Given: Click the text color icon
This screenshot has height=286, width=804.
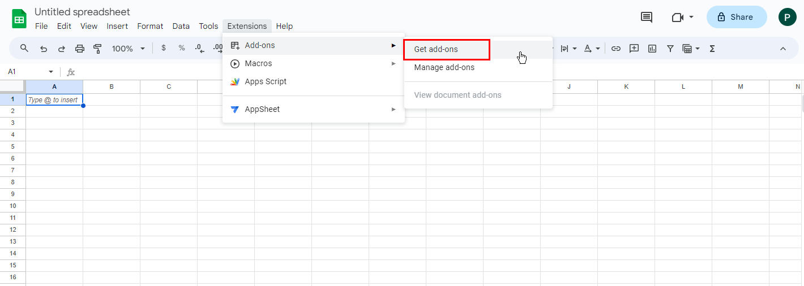Looking at the screenshot, I should [588, 49].
